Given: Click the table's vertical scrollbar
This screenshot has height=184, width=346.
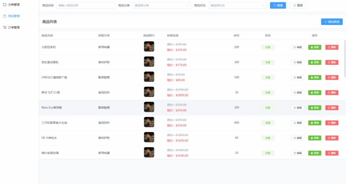Looking at the screenshot, I should coord(345,59).
